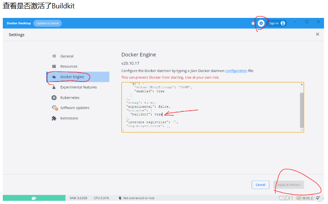The image size is (328, 204).
Task: Click the Software updates clock icon
Action: (54, 108)
